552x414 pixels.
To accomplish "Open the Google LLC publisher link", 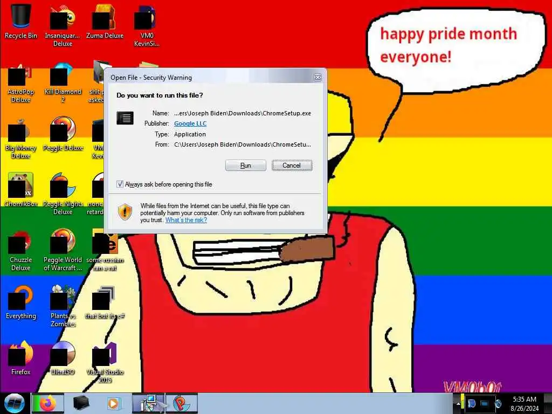I will tap(190, 123).
